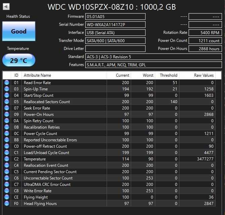Click the status orb for Head Flying Hours
The width and height of the screenshot is (225, 215).
pyautogui.click(x=7, y=203)
